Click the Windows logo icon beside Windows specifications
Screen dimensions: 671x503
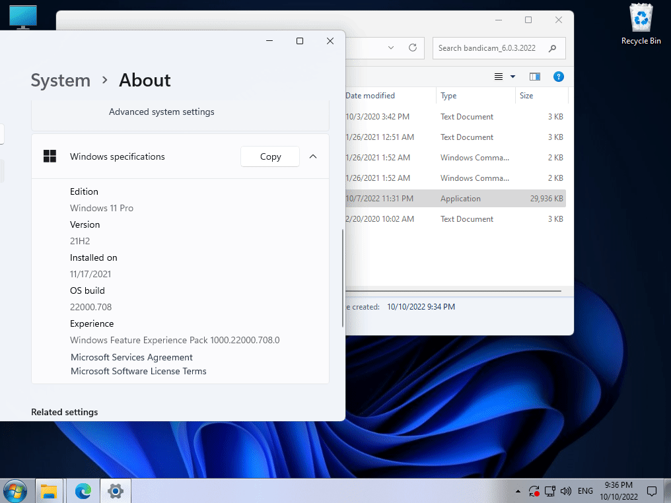(50, 156)
